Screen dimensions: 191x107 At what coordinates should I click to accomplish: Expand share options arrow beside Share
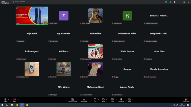[x=116, y=99]
